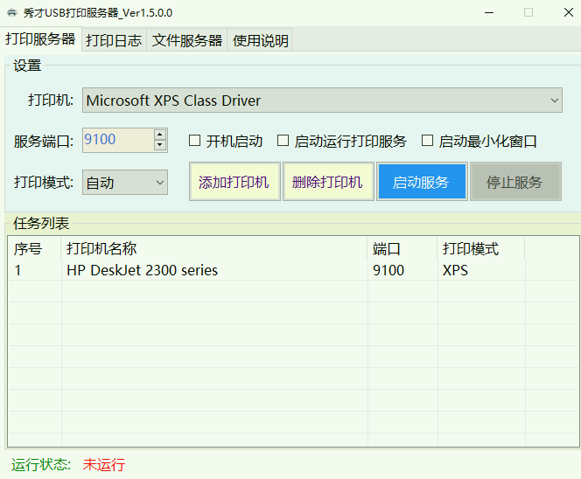Click the printer app icon in title bar
Viewport: 581px width, 479px height.
pyautogui.click(x=11, y=12)
